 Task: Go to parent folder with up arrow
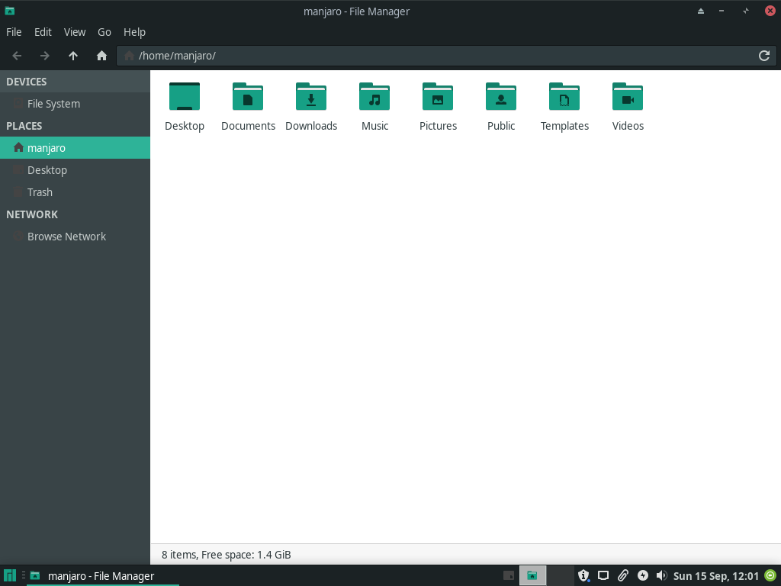(x=73, y=56)
